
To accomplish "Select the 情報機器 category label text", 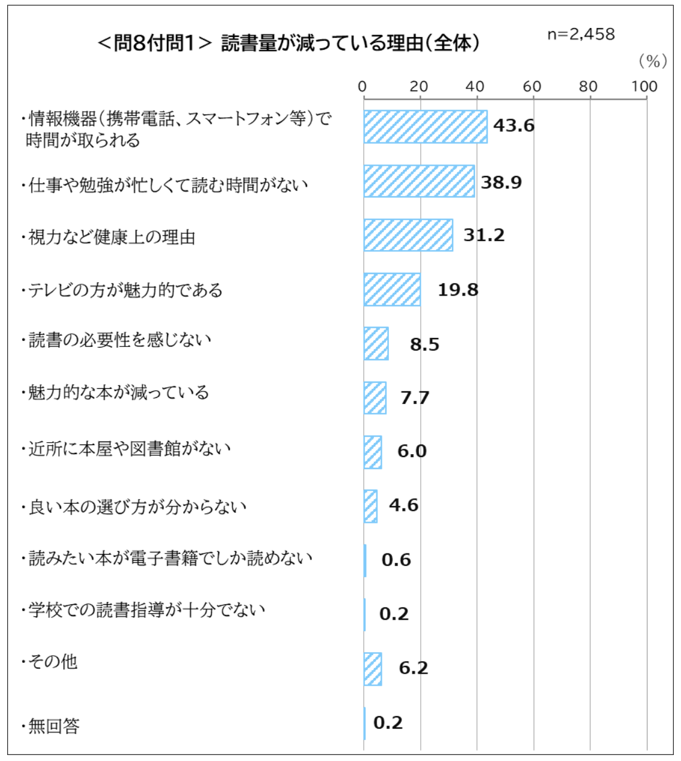I will (x=177, y=129).
